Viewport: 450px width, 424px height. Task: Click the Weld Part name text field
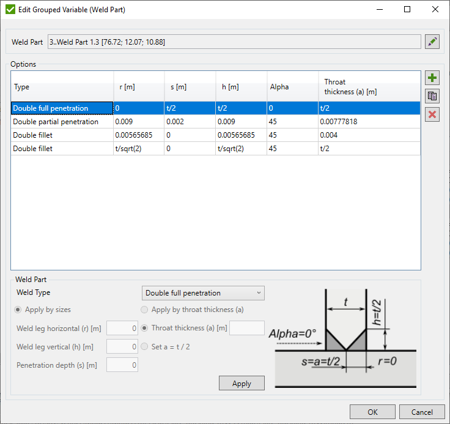pyautogui.click(x=234, y=42)
